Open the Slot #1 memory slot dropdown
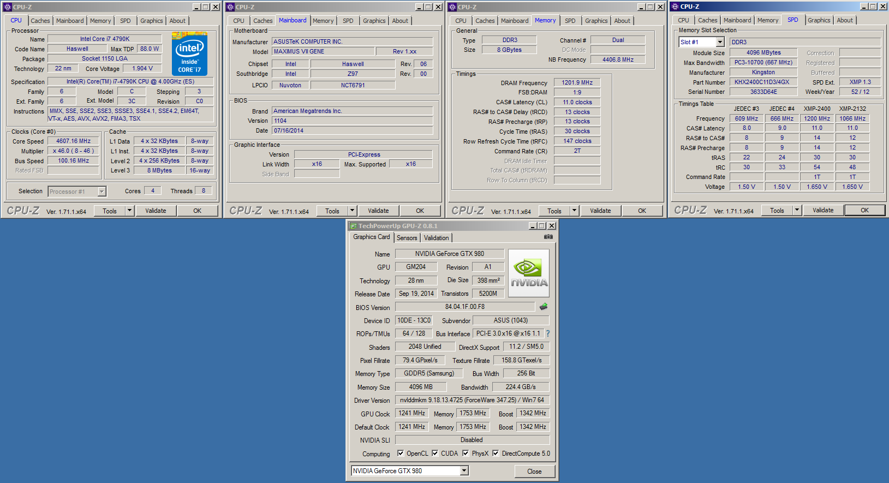Screen dimensions: 889x483 [x=720, y=42]
